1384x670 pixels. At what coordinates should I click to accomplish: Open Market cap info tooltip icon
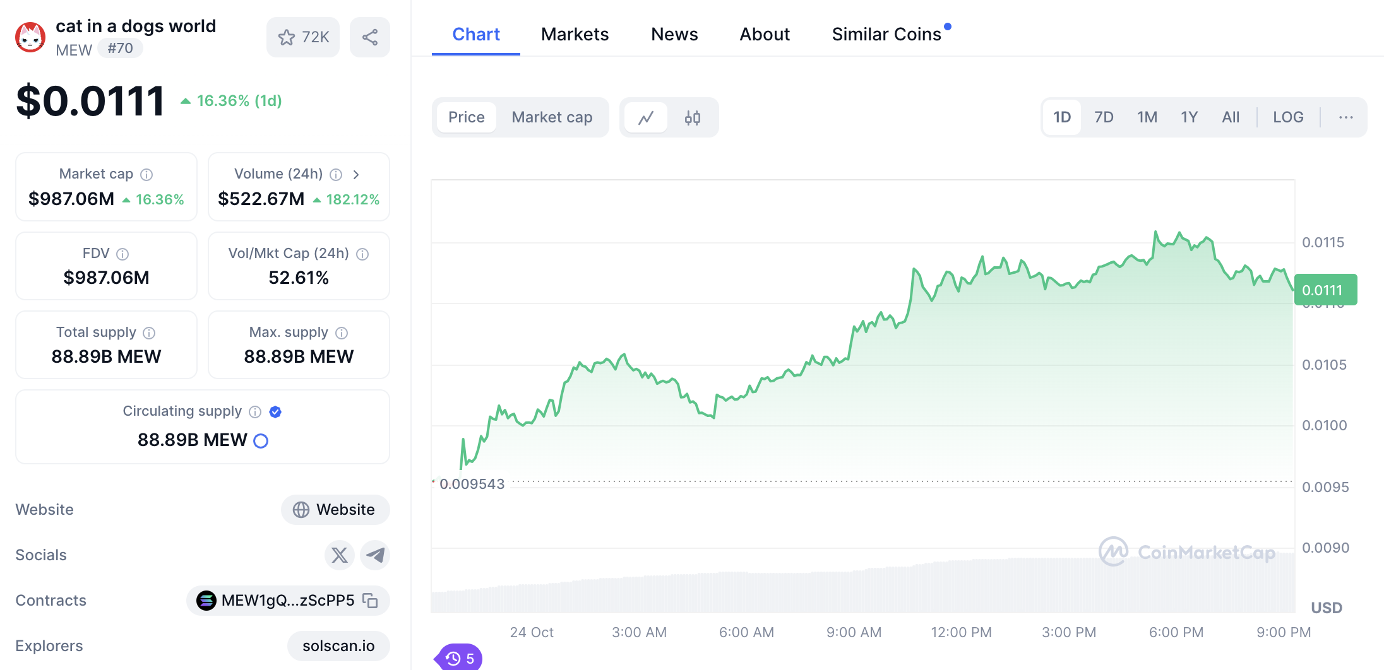point(146,174)
